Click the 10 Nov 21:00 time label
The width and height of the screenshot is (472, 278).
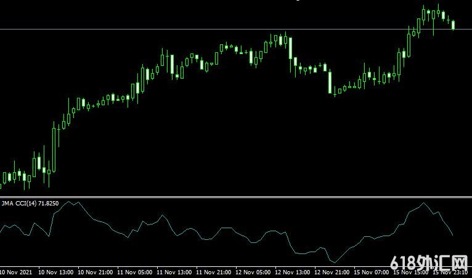coord(96,272)
